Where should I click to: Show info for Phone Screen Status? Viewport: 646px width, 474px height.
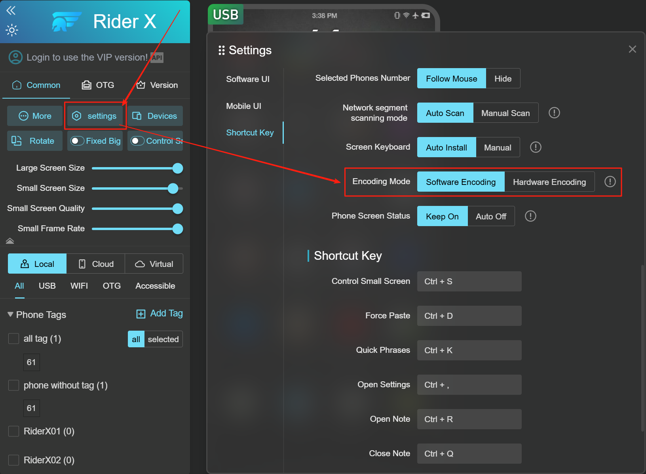pos(530,216)
